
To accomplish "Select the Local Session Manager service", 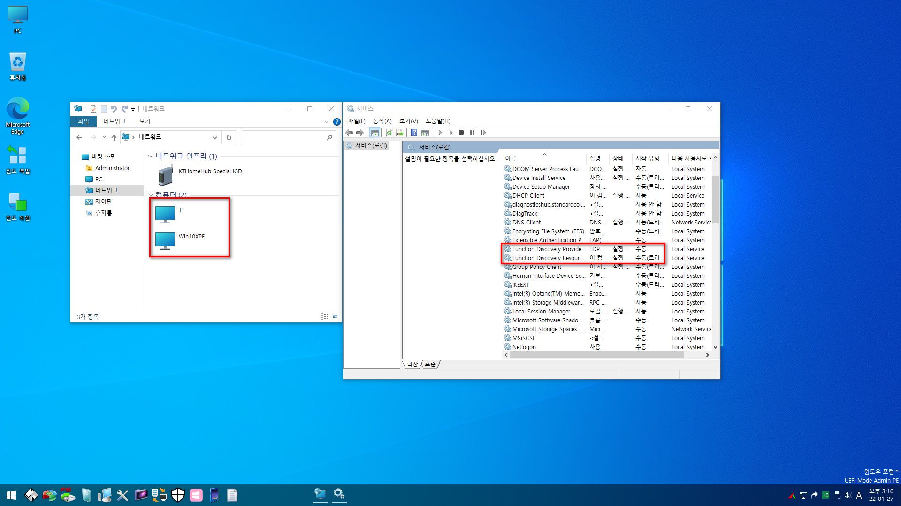I will click(607, 312).
